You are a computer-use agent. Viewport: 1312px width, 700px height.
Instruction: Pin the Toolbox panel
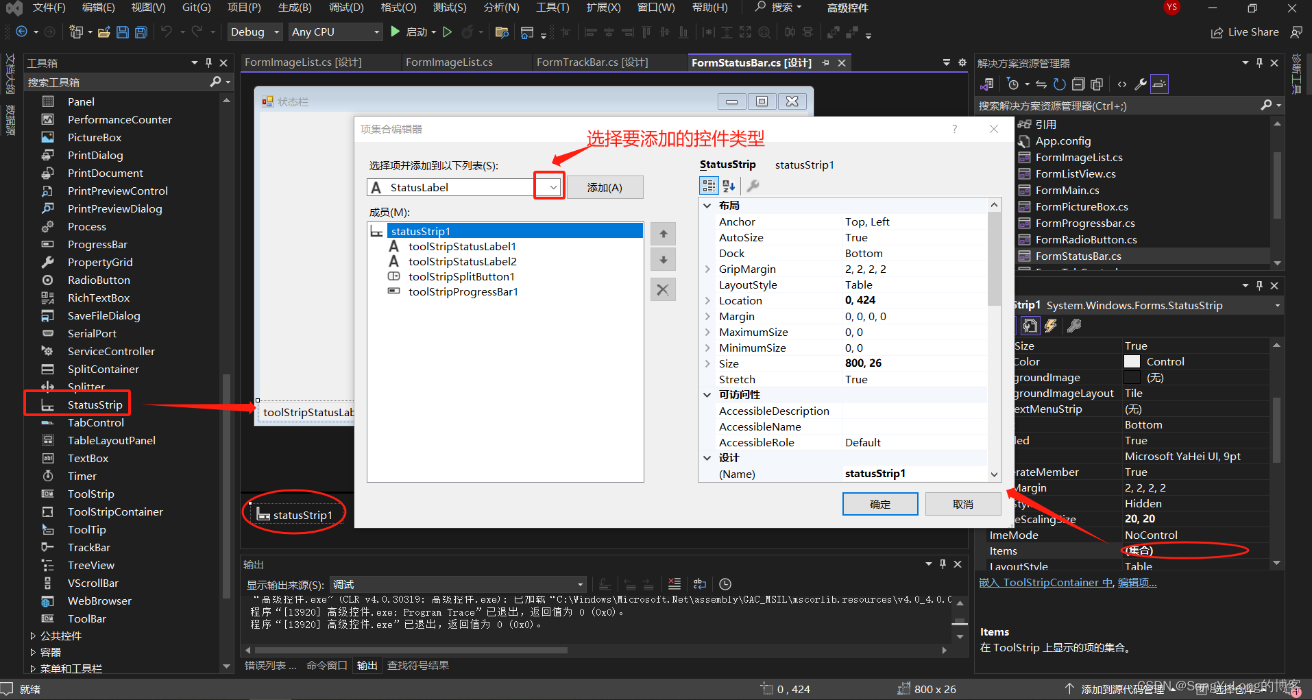209,62
